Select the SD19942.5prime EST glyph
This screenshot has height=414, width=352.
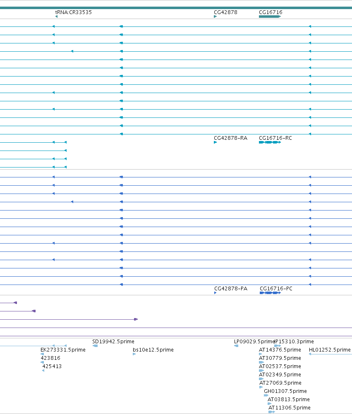click(95, 346)
